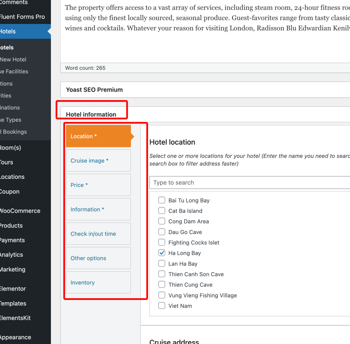350x344 pixels.
Task: Open the Coupon menu item
Action: coord(10,191)
